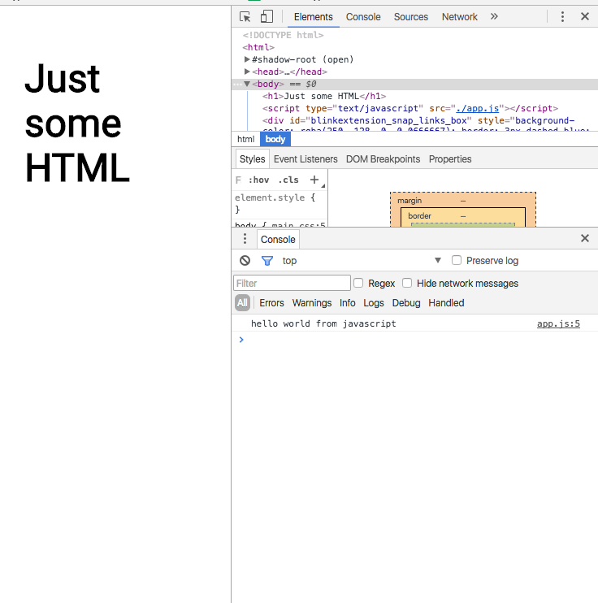Viewport: 598px width, 603px height.
Task: Add a new style rule plus icon
Action: pos(314,180)
